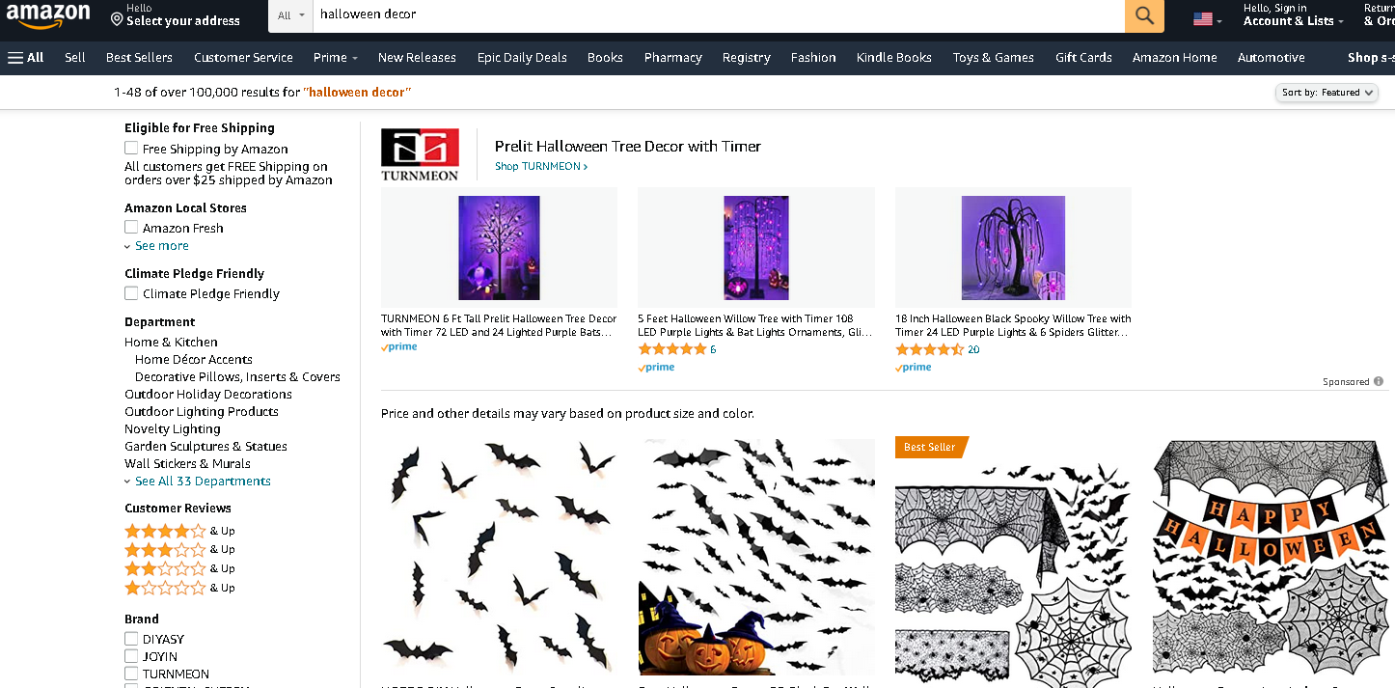Select Epic Daily Deals nav item
1395x688 pixels.
522,58
